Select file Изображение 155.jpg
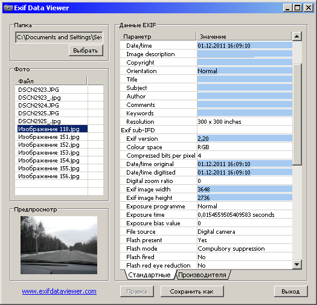Screen dimensions: 317x305 tap(51, 169)
